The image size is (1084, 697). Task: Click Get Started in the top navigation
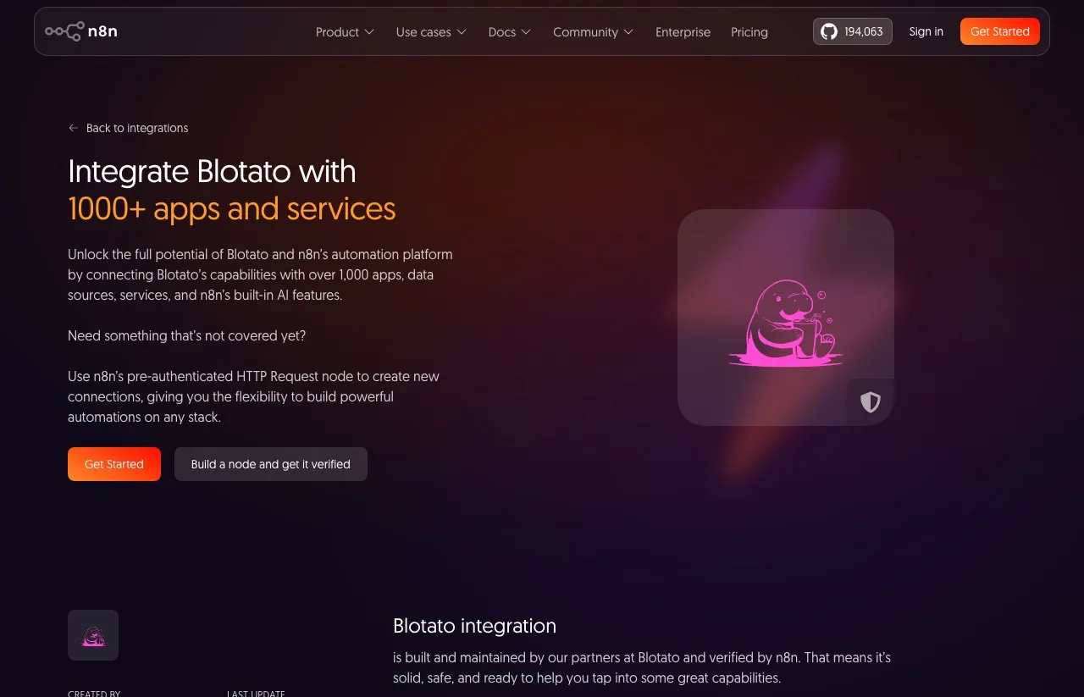pos(1000,31)
